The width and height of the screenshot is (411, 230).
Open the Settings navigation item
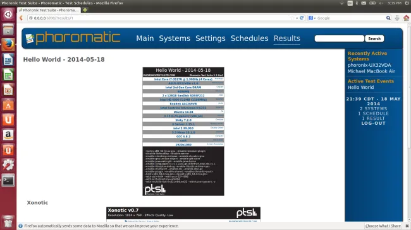click(x=210, y=38)
